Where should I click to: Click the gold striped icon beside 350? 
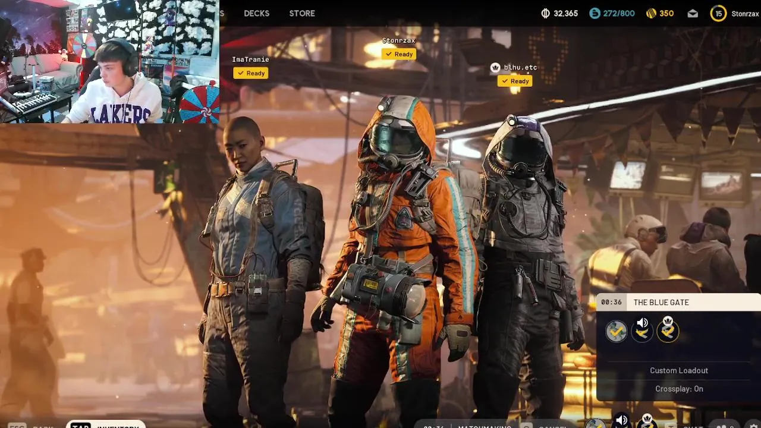click(651, 13)
